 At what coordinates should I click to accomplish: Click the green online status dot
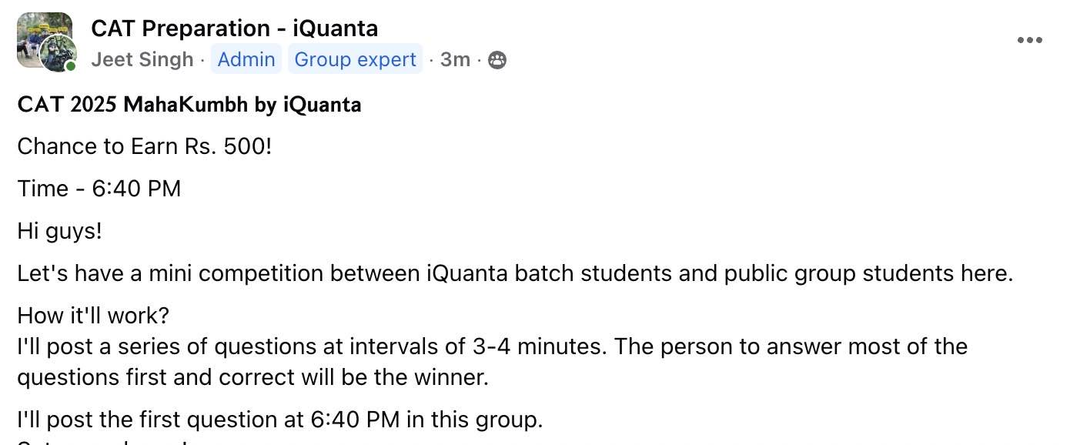click(71, 66)
